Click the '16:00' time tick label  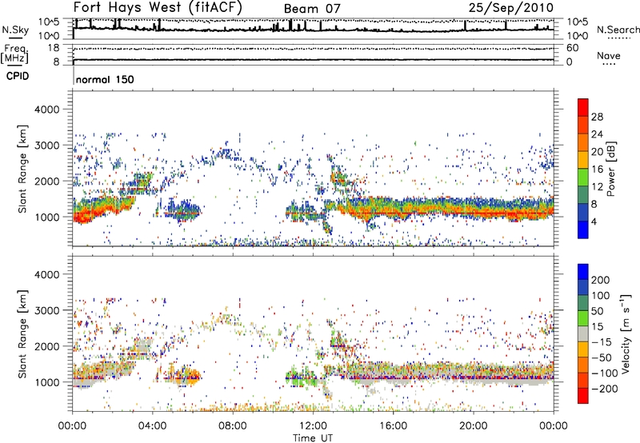393,426
